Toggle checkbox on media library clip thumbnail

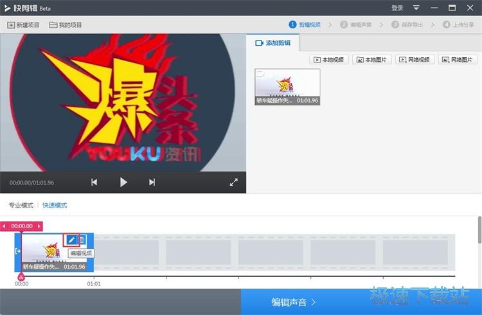click(260, 74)
